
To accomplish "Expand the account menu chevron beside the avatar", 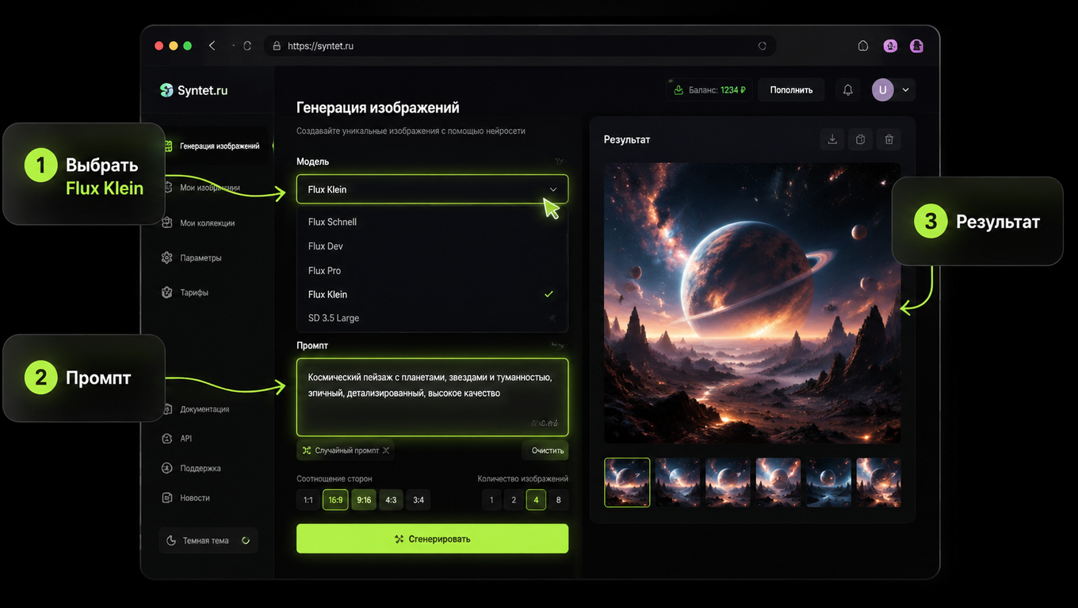I will tap(906, 90).
